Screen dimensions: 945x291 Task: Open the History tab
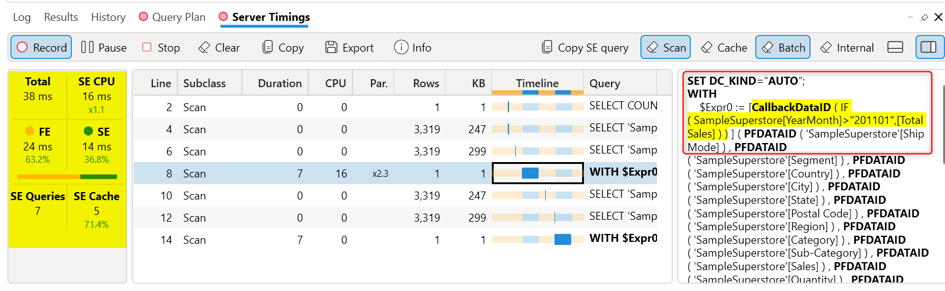click(x=108, y=17)
